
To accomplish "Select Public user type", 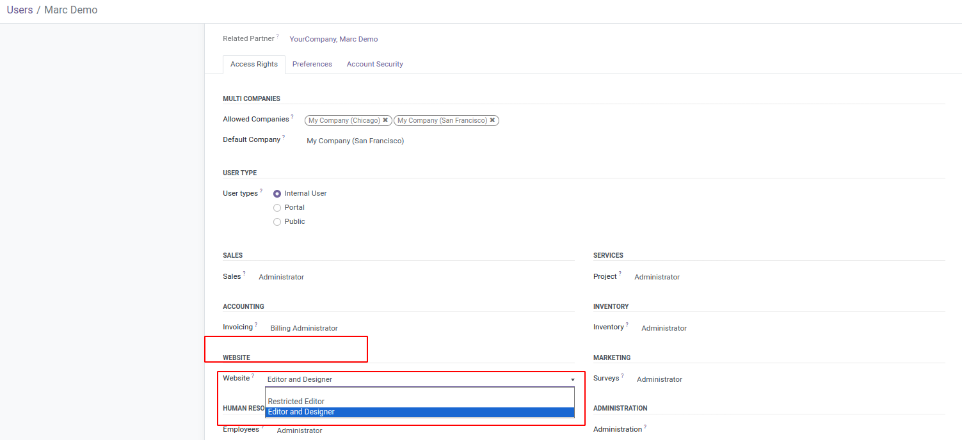I will coord(277,222).
